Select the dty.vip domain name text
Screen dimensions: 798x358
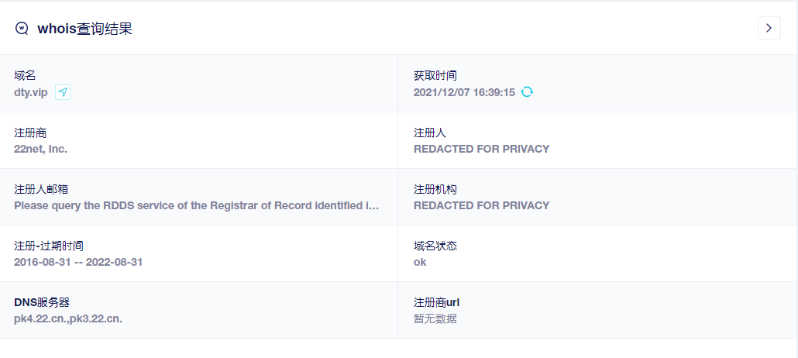(x=31, y=92)
